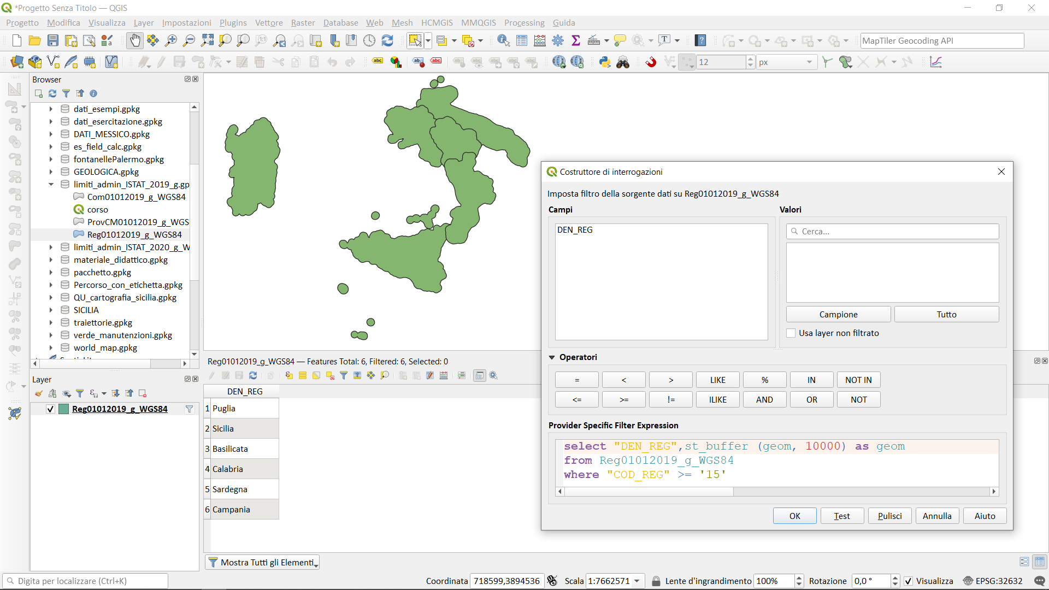Open the Processing menu

524,22
